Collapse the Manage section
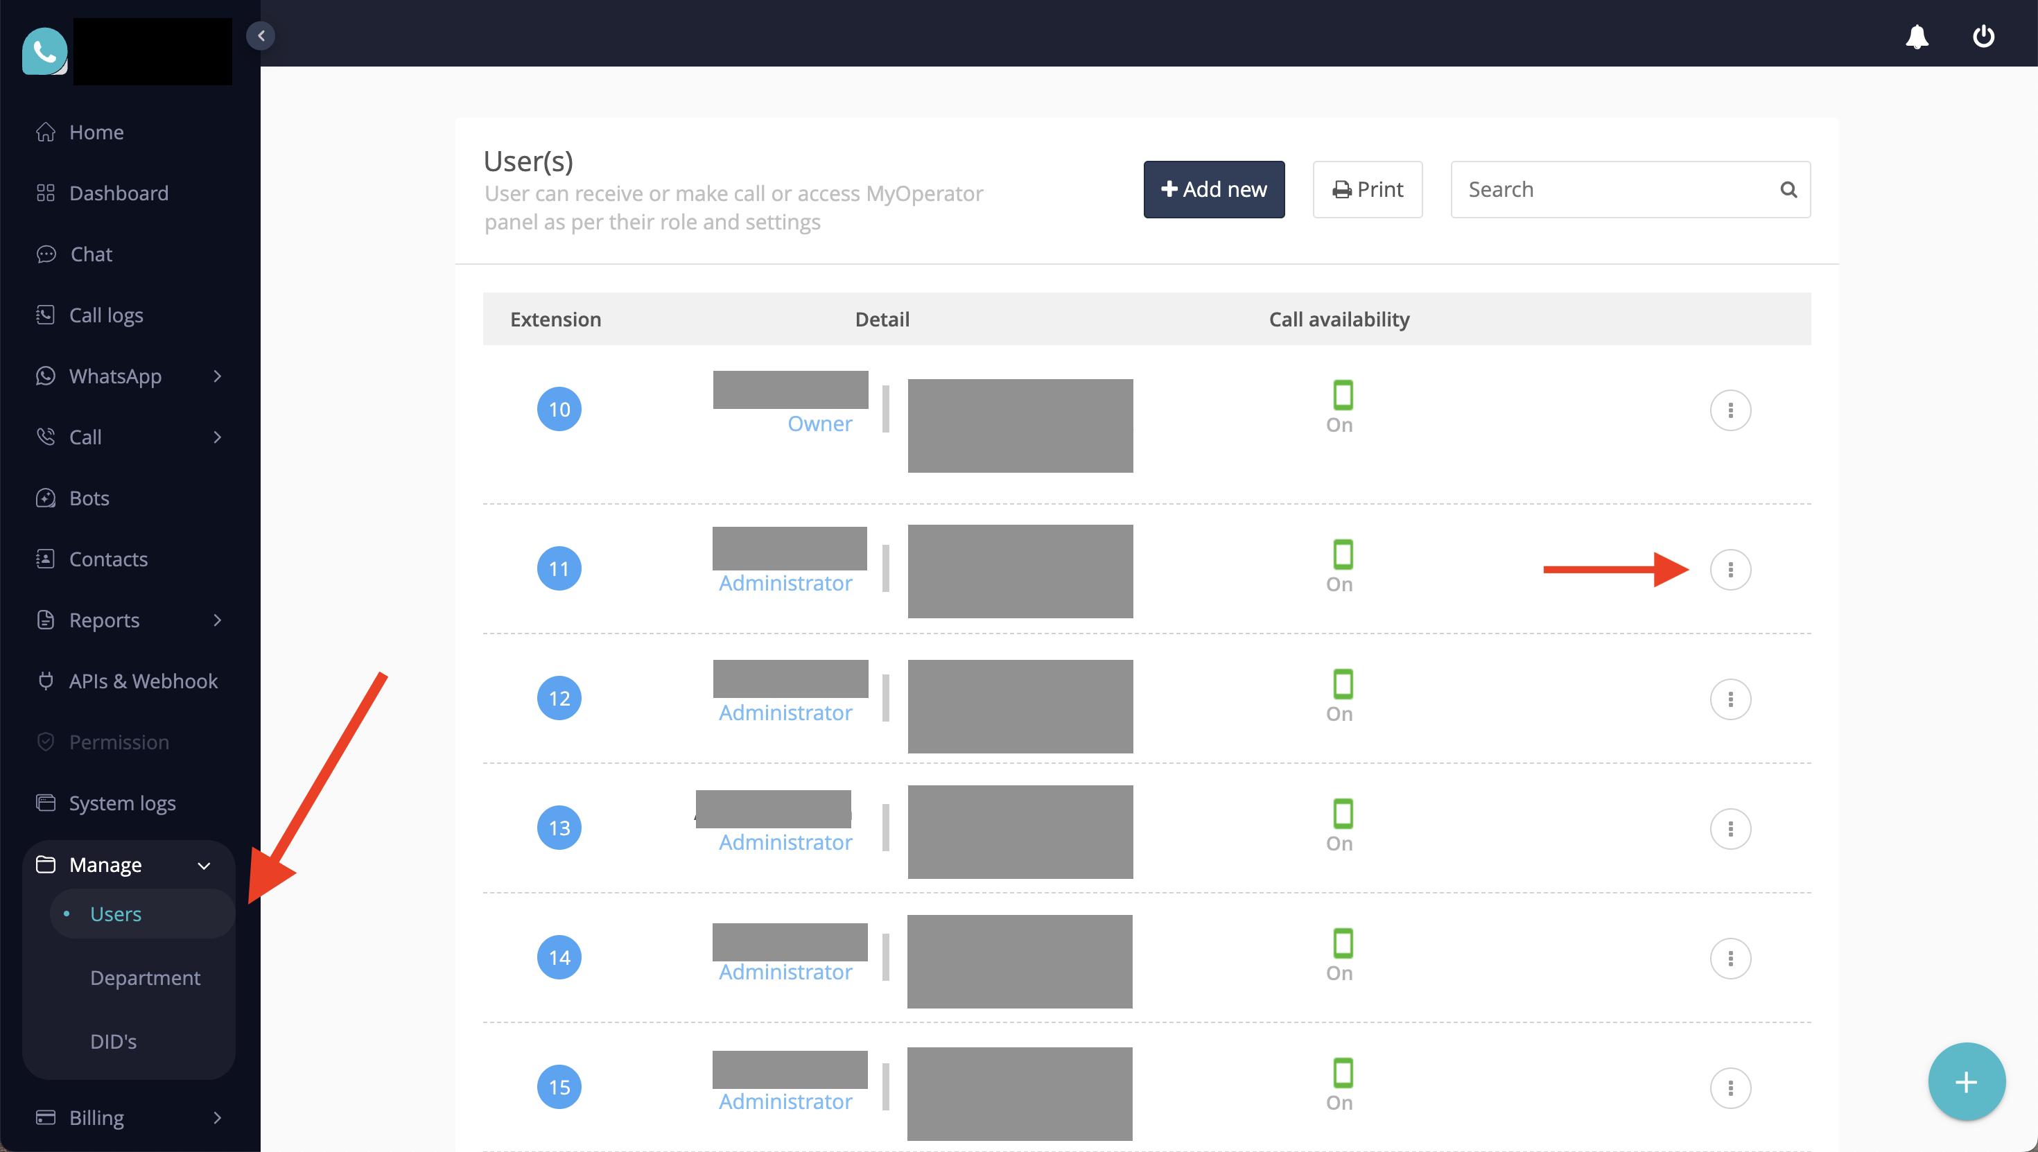Image resolution: width=2038 pixels, height=1152 pixels. pos(203,866)
